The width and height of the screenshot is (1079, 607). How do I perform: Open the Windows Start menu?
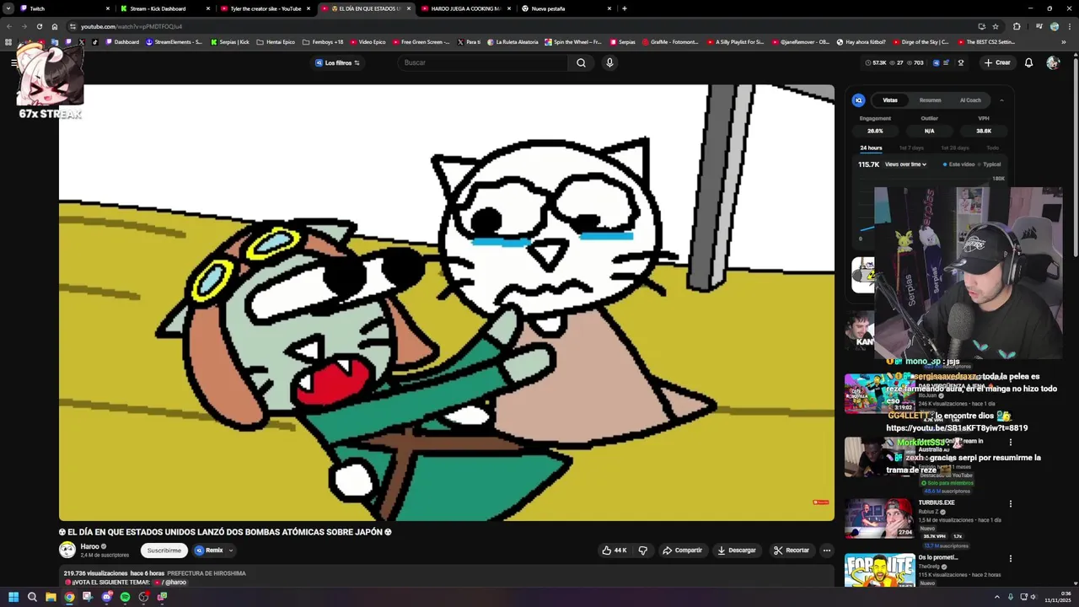pos(13,597)
